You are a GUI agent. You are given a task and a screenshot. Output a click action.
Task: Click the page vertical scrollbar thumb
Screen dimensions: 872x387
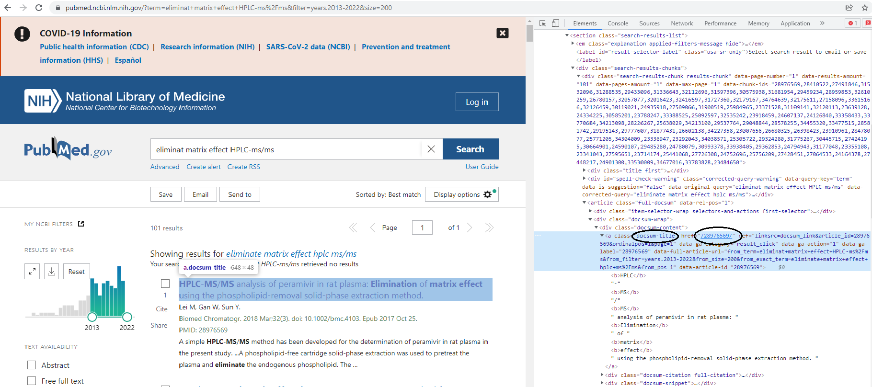pyautogui.click(x=529, y=34)
